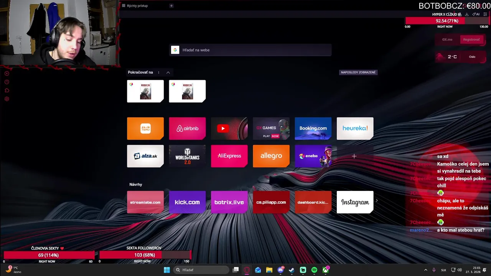Click taskbar Hľadať search box
The height and width of the screenshot is (276, 491).
(201, 270)
